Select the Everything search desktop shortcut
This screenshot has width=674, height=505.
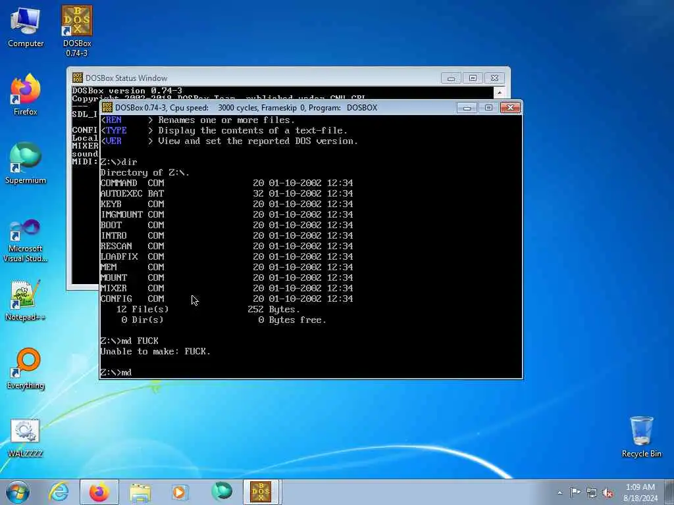coord(26,368)
